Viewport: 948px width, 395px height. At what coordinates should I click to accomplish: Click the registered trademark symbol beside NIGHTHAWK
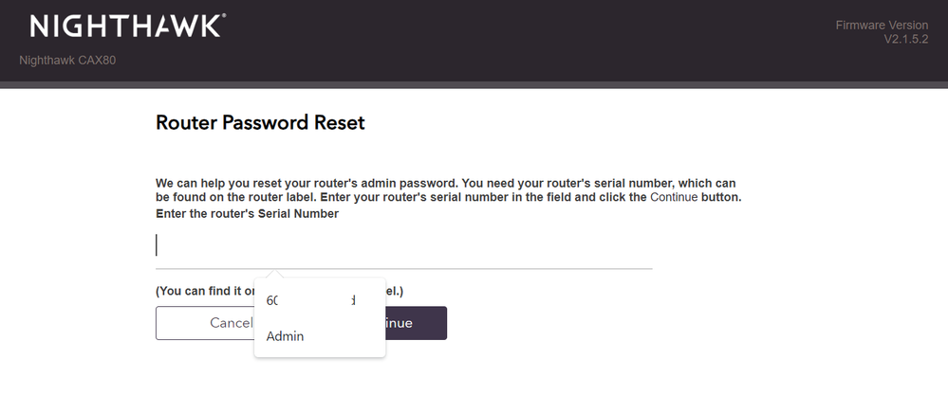(224, 17)
